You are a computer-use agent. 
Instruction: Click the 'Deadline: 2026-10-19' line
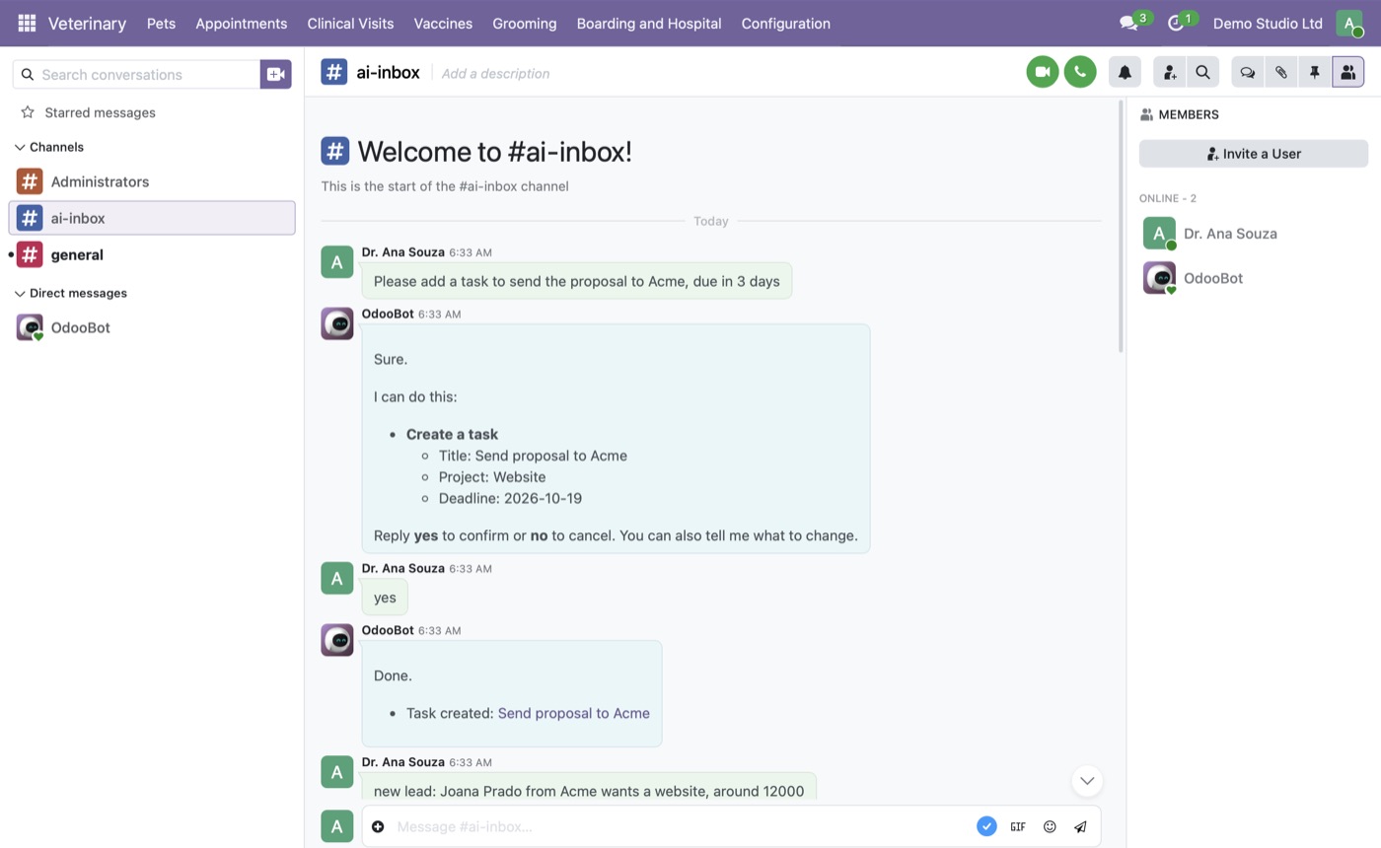pyautogui.click(x=510, y=499)
